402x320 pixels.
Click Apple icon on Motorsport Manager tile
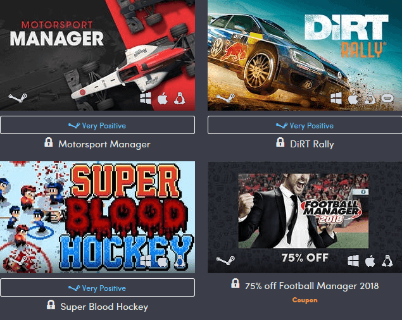pos(163,99)
